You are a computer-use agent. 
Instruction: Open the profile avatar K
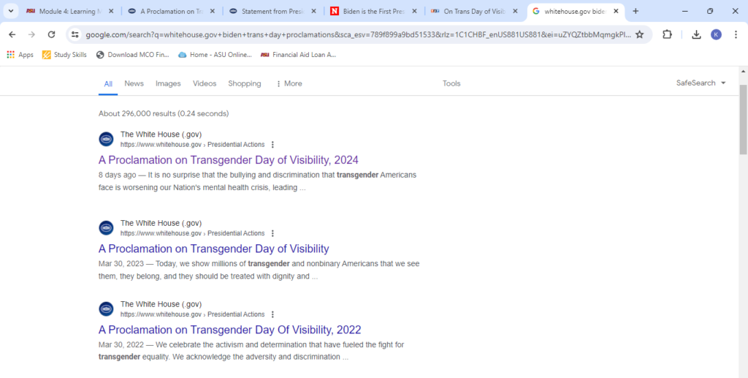[x=716, y=34]
